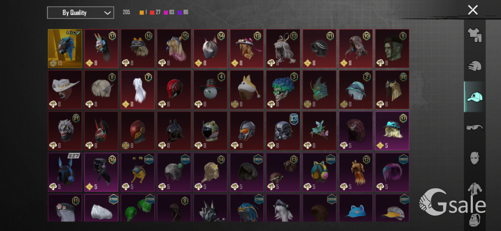Viewport: 501px width, 231px height.
Task: Choose the blue bear-ear cap item
Action: (x=356, y=207)
